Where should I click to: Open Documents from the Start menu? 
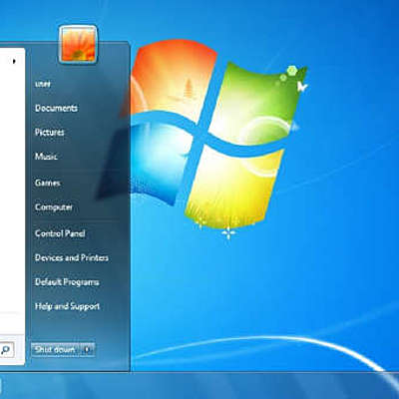56,108
